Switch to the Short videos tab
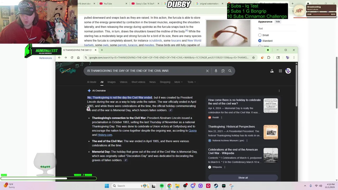The image size is (338, 190). coord(138,82)
